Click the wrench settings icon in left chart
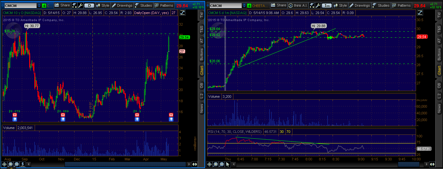This screenshot has width=443, height=169. coord(80,5)
